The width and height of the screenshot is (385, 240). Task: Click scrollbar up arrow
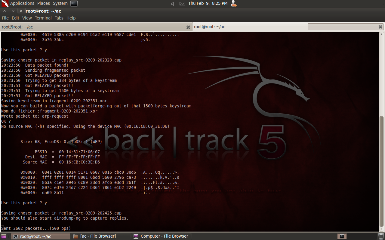(381, 34)
